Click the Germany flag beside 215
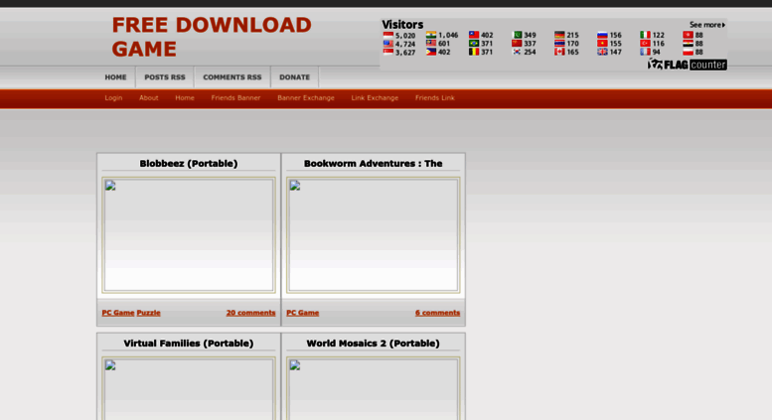Viewport: 772px width, 420px height. [x=559, y=35]
